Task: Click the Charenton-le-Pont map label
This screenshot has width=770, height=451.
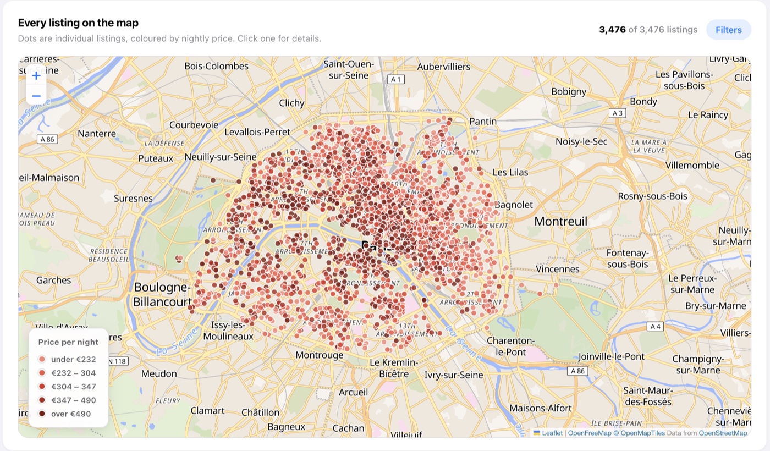Action: pyautogui.click(x=510, y=346)
